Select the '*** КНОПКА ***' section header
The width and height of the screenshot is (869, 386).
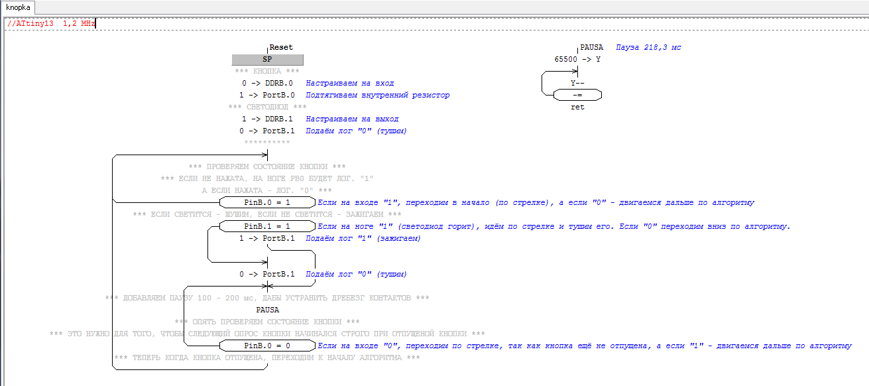pyautogui.click(x=267, y=72)
